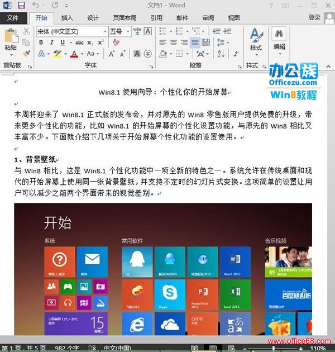
Task: Apply superscript formatting
Action: pyautogui.click(x=100, y=42)
